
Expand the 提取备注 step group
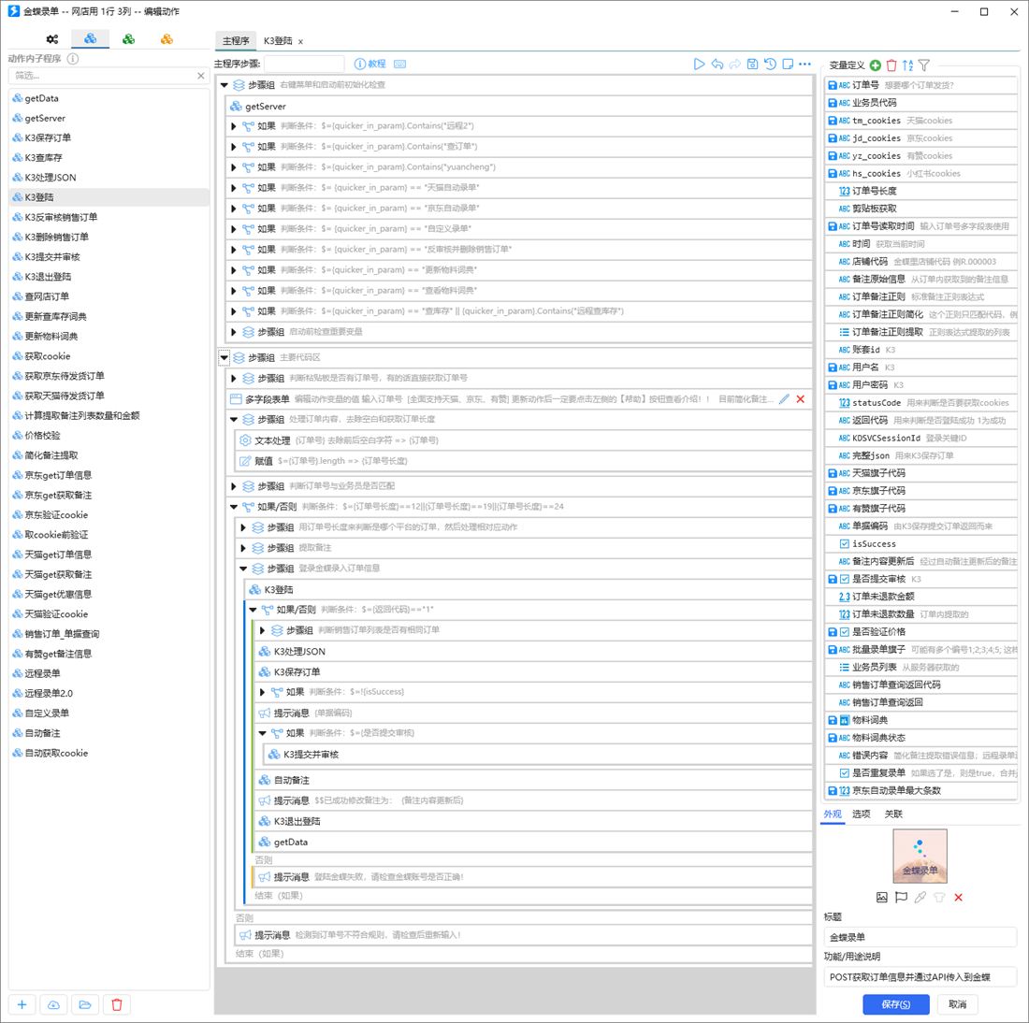(x=243, y=548)
